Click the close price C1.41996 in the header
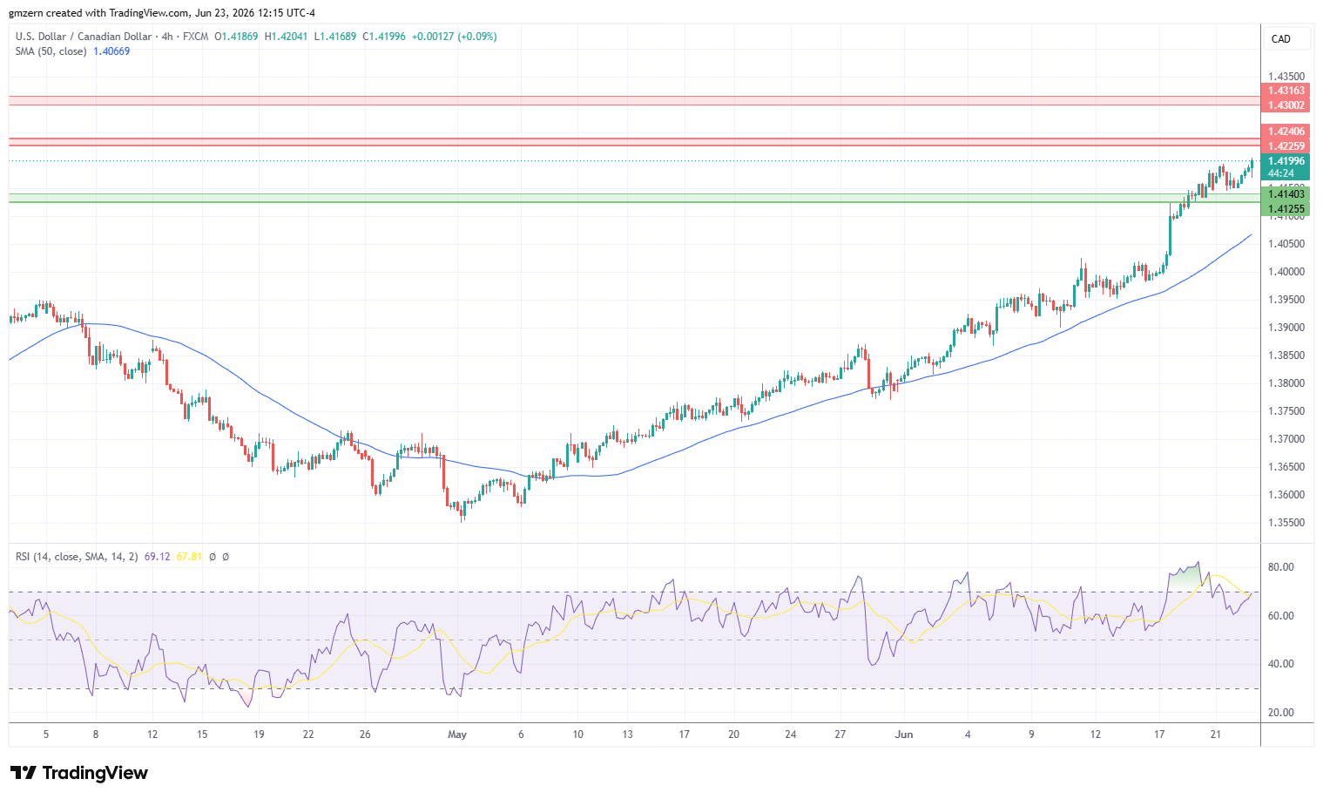Viewport: 1323px width, 799px height. click(384, 37)
